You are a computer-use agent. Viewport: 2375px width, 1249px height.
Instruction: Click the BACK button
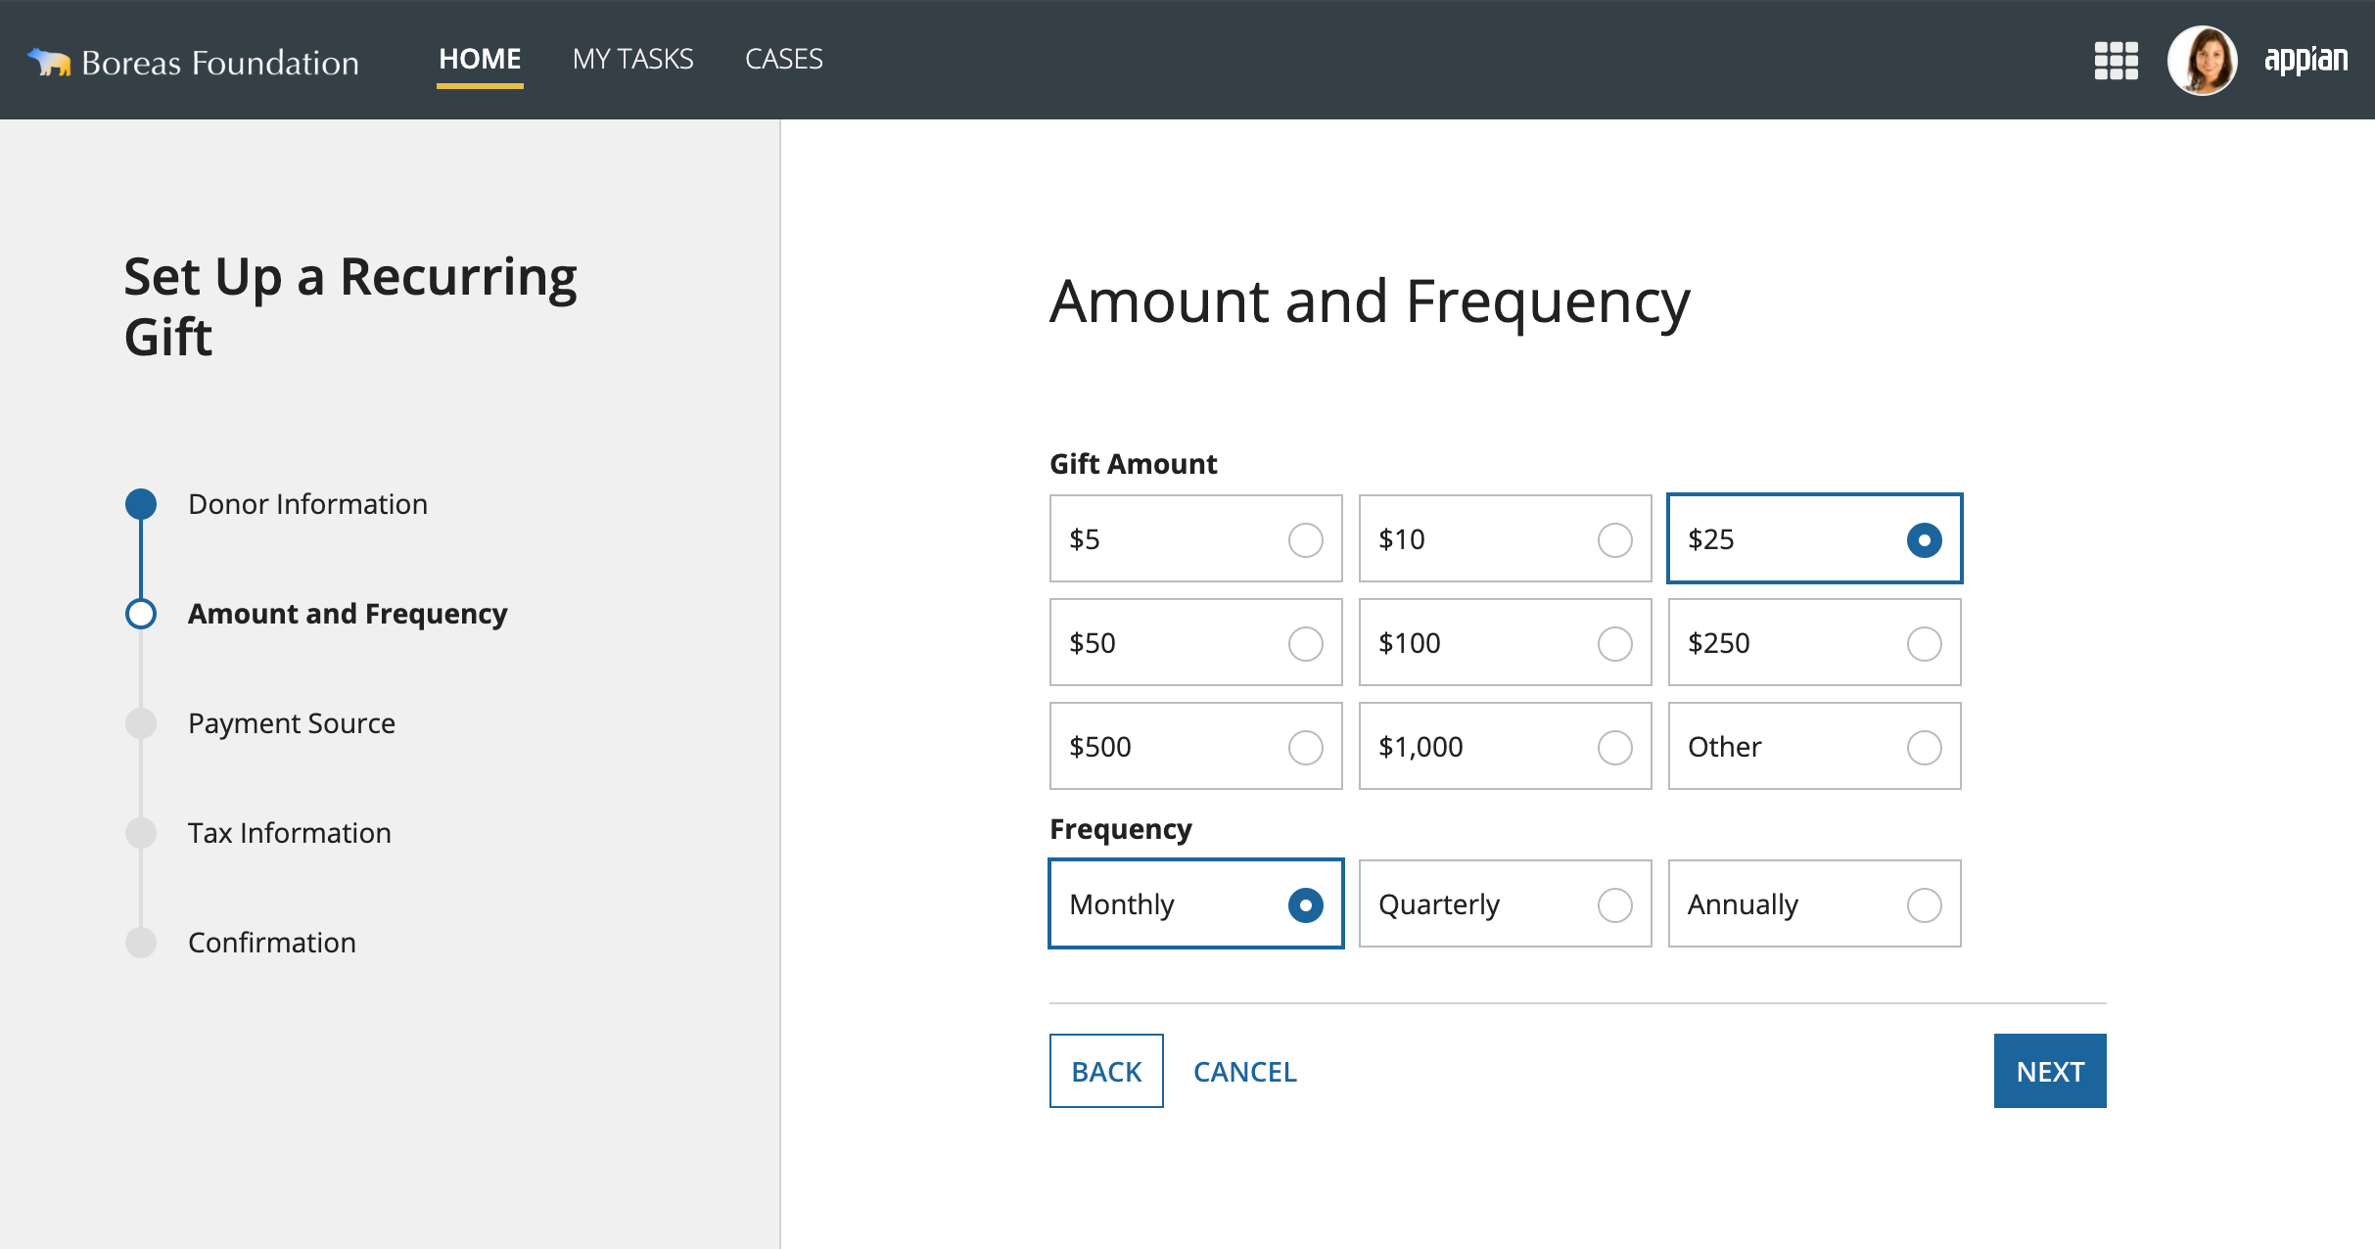click(x=1106, y=1071)
